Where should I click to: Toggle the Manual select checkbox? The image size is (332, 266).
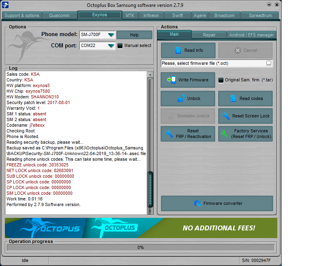[120, 46]
